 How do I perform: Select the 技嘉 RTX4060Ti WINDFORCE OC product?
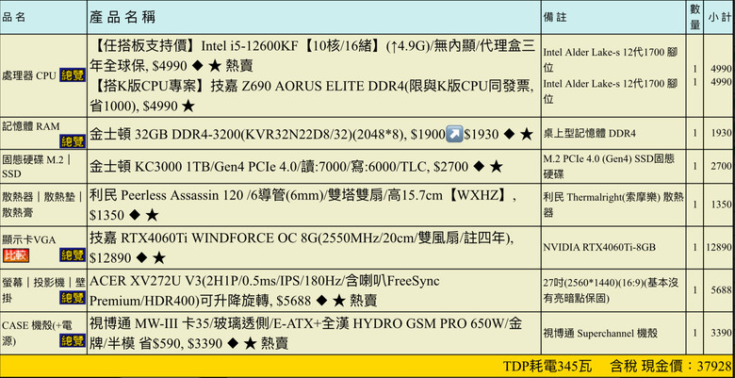[x=302, y=247]
